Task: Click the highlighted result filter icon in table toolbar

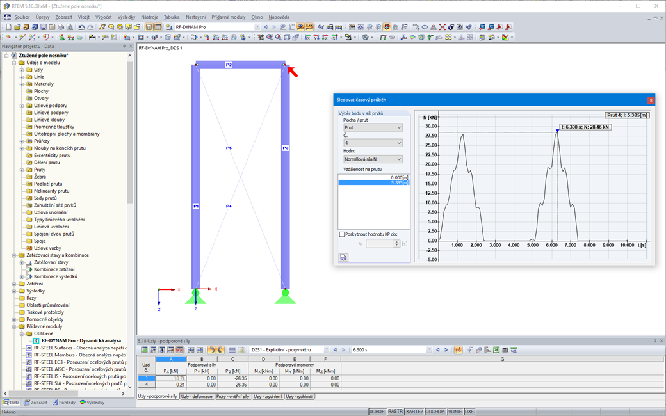Action: [459, 350]
